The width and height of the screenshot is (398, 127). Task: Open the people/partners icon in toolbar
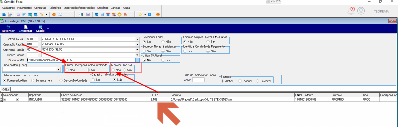tap(10, 14)
